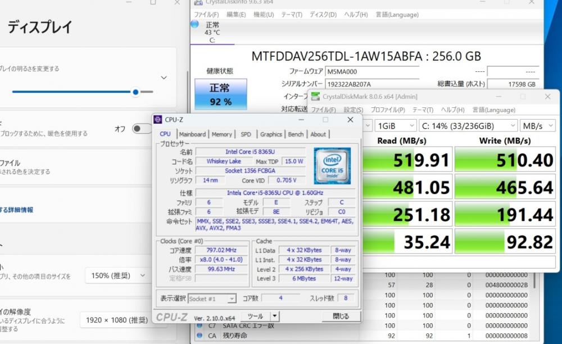The width and height of the screenshot is (562, 344).
Task: Switch to the About tab in CPU-Z
Action: 318,134
